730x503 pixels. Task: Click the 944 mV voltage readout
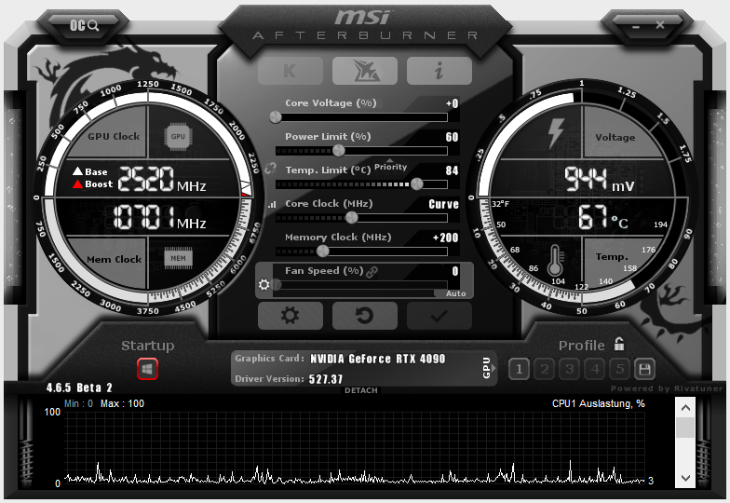point(600,180)
